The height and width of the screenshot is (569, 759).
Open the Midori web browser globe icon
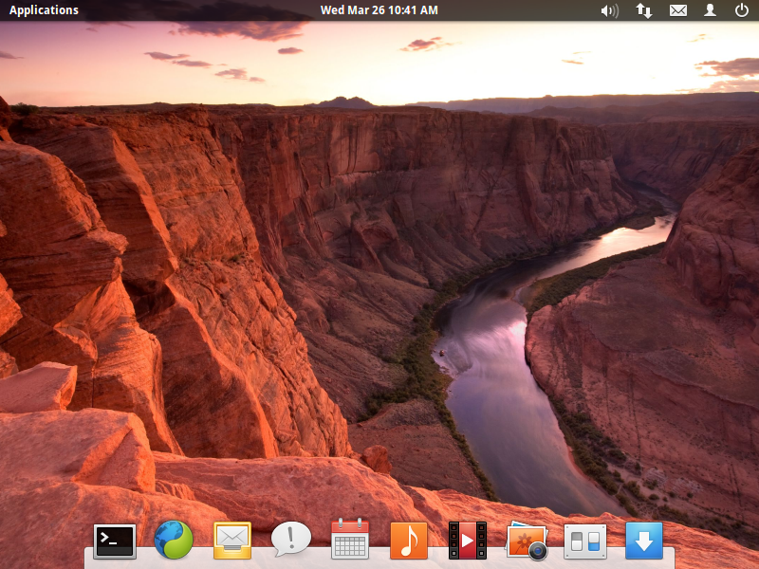[174, 541]
